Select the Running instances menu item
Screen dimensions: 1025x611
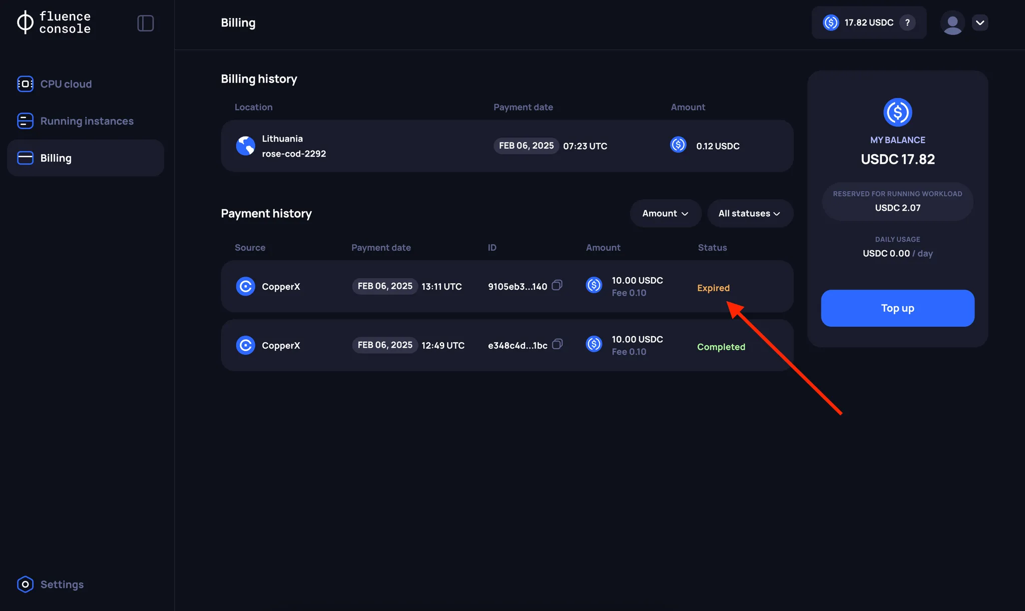click(x=87, y=121)
